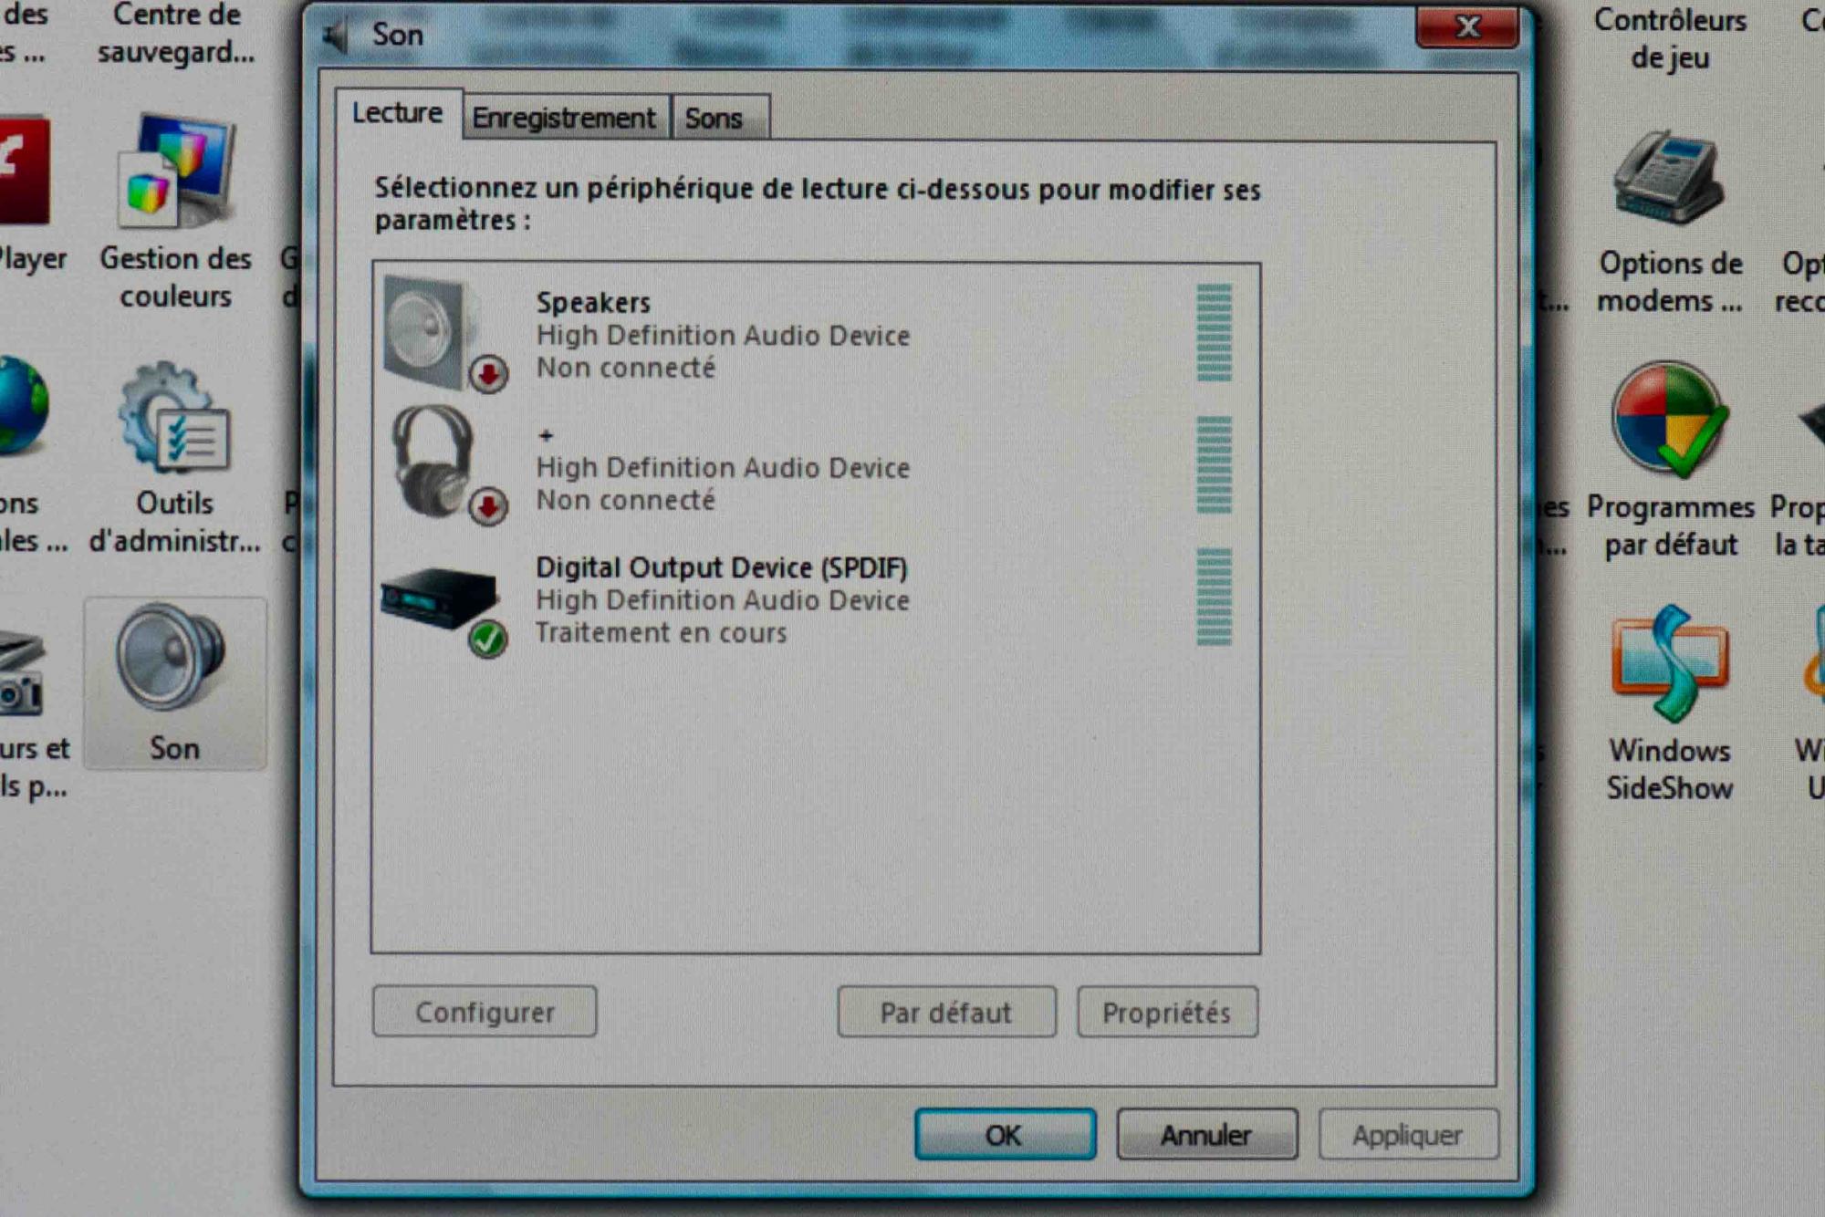Click the Propriétés button
Viewport: 1825px width, 1217px height.
pyautogui.click(x=1166, y=1012)
